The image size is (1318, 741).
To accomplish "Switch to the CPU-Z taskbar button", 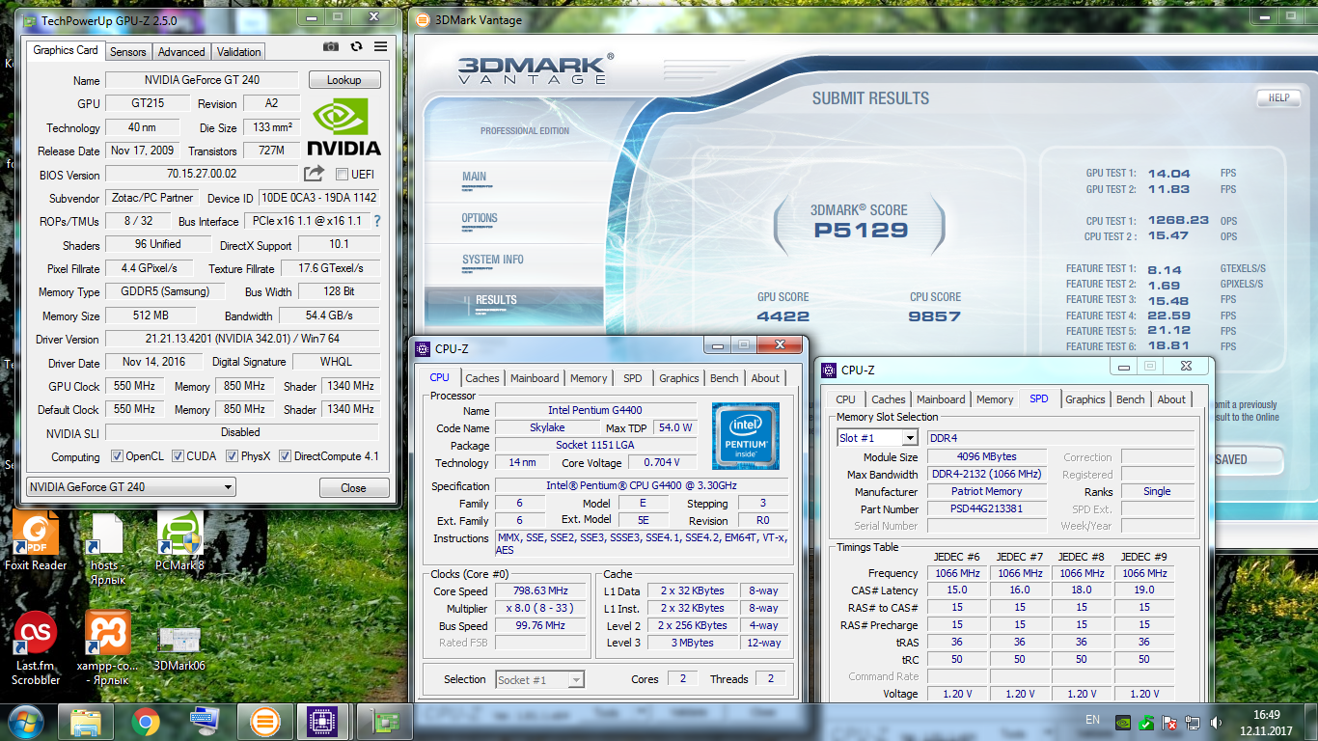I will point(322,721).
